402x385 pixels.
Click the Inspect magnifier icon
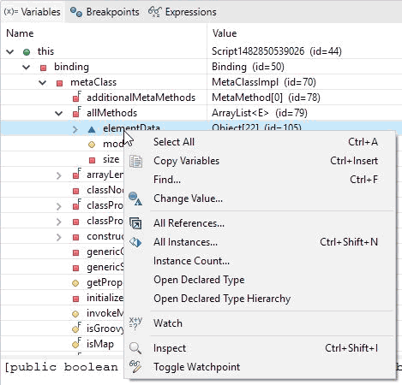[135, 348]
